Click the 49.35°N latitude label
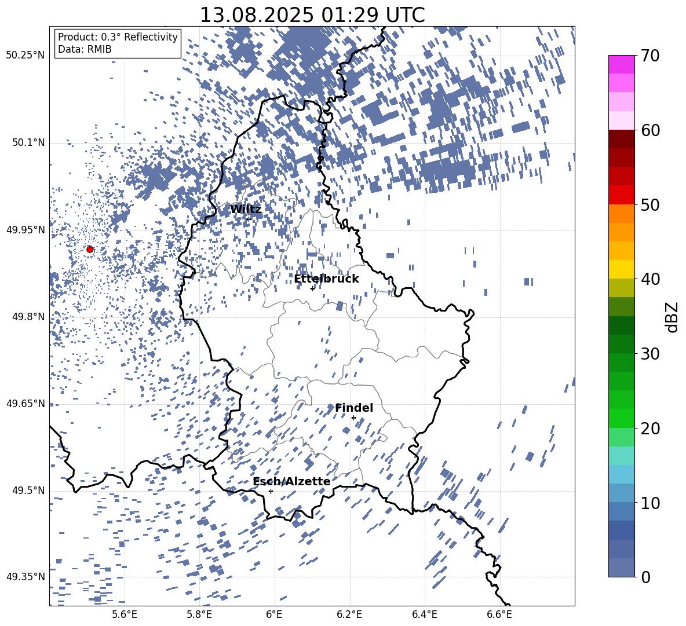 [x=25, y=577]
